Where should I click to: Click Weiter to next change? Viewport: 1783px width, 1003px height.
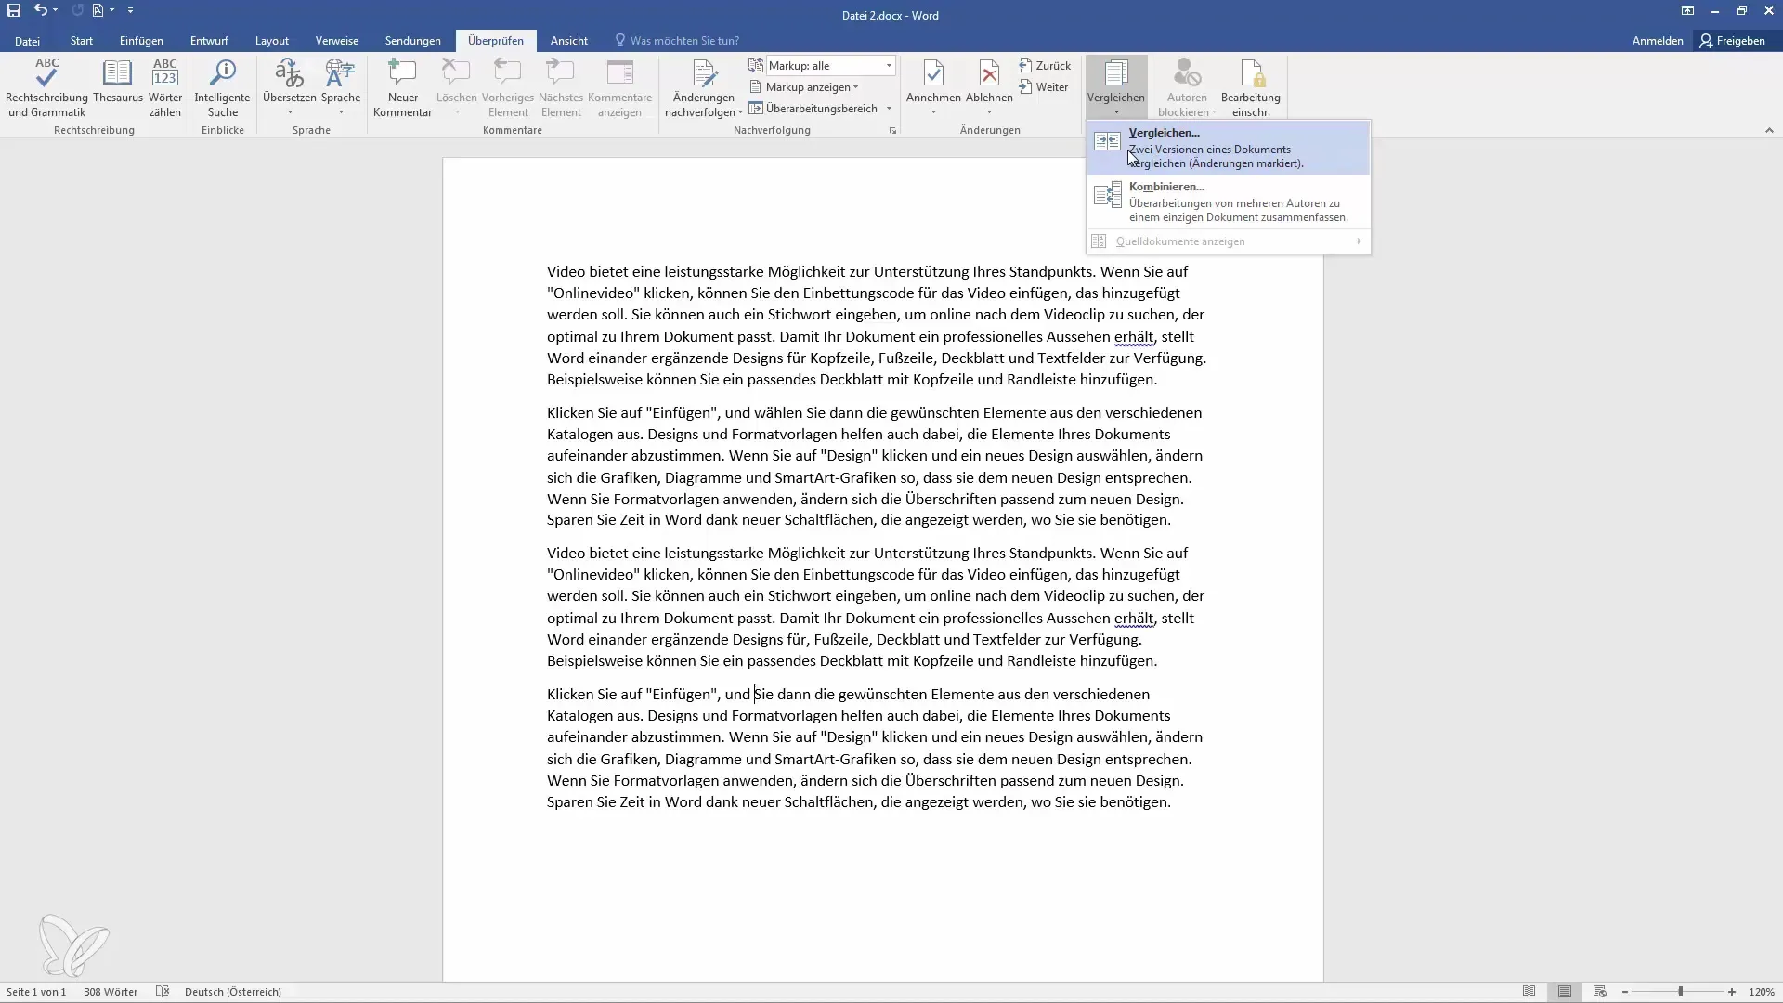click(x=1044, y=87)
